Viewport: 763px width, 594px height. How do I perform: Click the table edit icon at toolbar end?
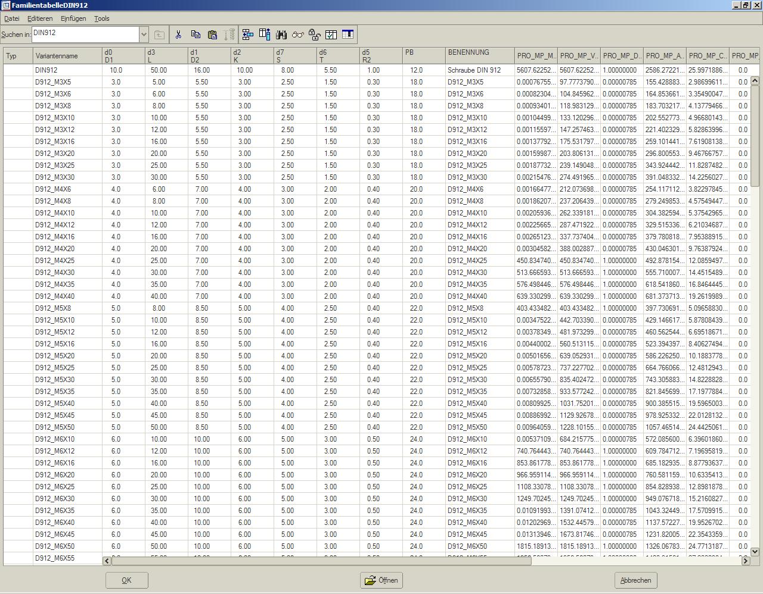(x=348, y=35)
